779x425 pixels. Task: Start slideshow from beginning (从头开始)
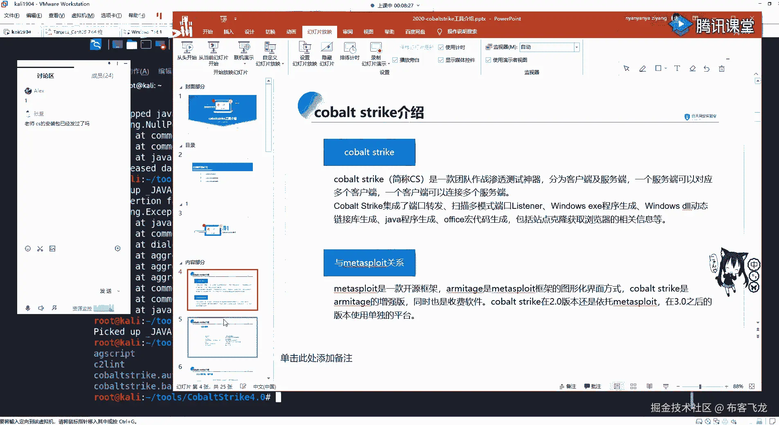(187, 51)
